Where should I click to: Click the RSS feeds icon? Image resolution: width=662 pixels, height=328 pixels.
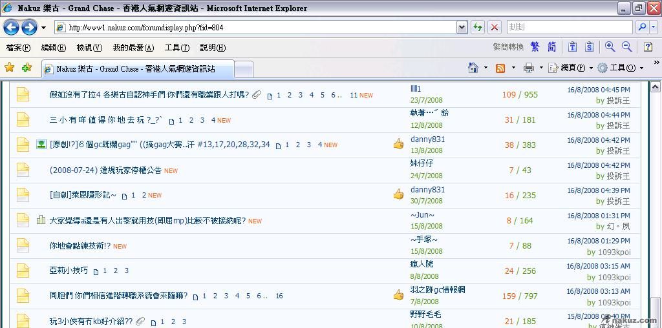[500, 68]
